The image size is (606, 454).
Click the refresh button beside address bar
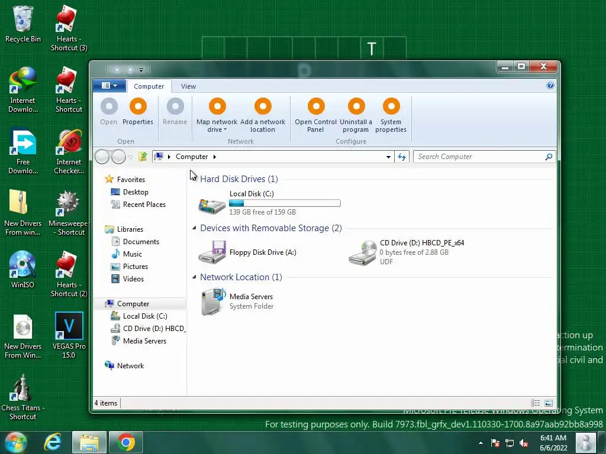[402, 157]
